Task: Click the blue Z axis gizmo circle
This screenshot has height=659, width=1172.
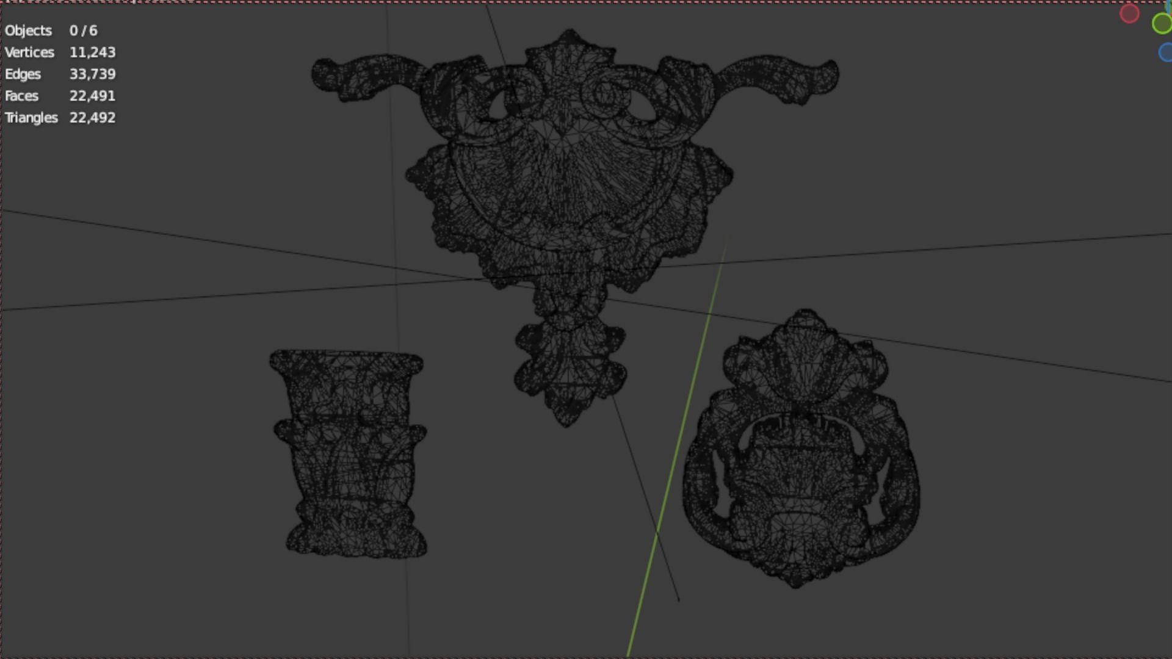Action: coord(1165,52)
